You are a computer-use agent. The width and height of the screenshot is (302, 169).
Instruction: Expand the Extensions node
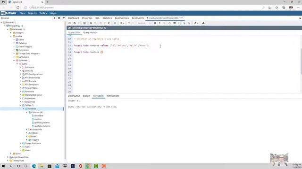tap(14, 50)
